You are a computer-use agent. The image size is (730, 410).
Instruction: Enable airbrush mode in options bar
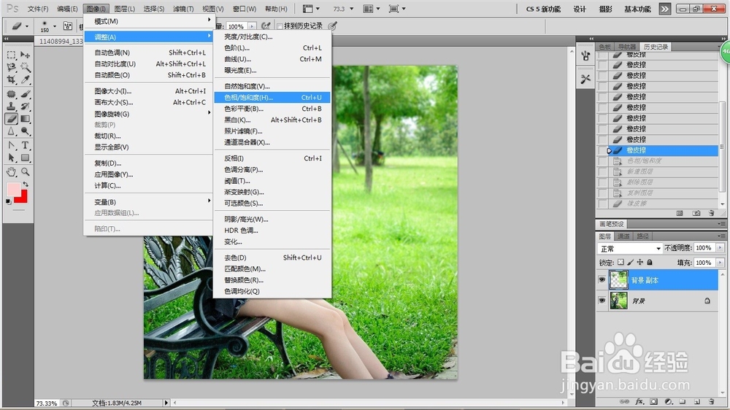pos(266,26)
